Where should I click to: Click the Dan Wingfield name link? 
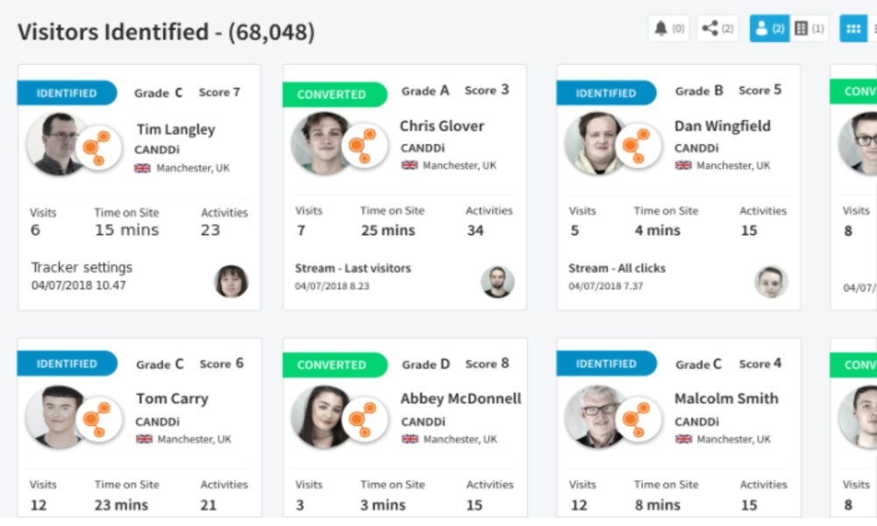coord(722,126)
